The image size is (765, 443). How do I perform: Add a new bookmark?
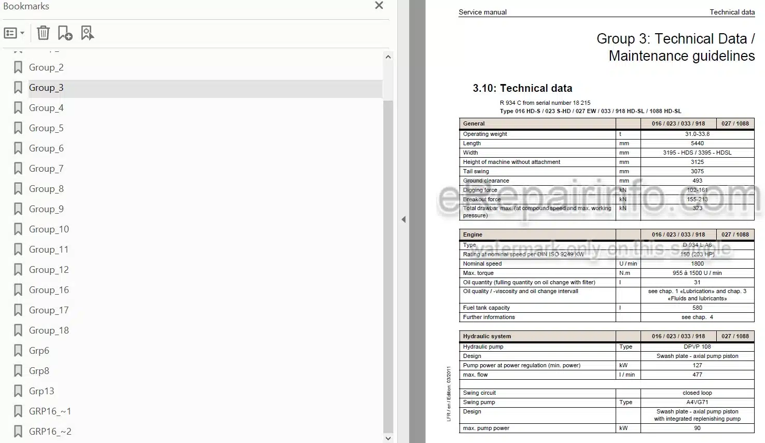tap(65, 33)
